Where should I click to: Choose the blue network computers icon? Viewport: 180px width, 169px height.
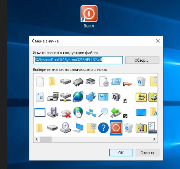(x=91, y=113)
